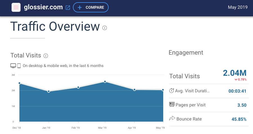This screenshot has height=134, width=253.
Task: Click the Bounce Rate label
Action: click(189, 119)
